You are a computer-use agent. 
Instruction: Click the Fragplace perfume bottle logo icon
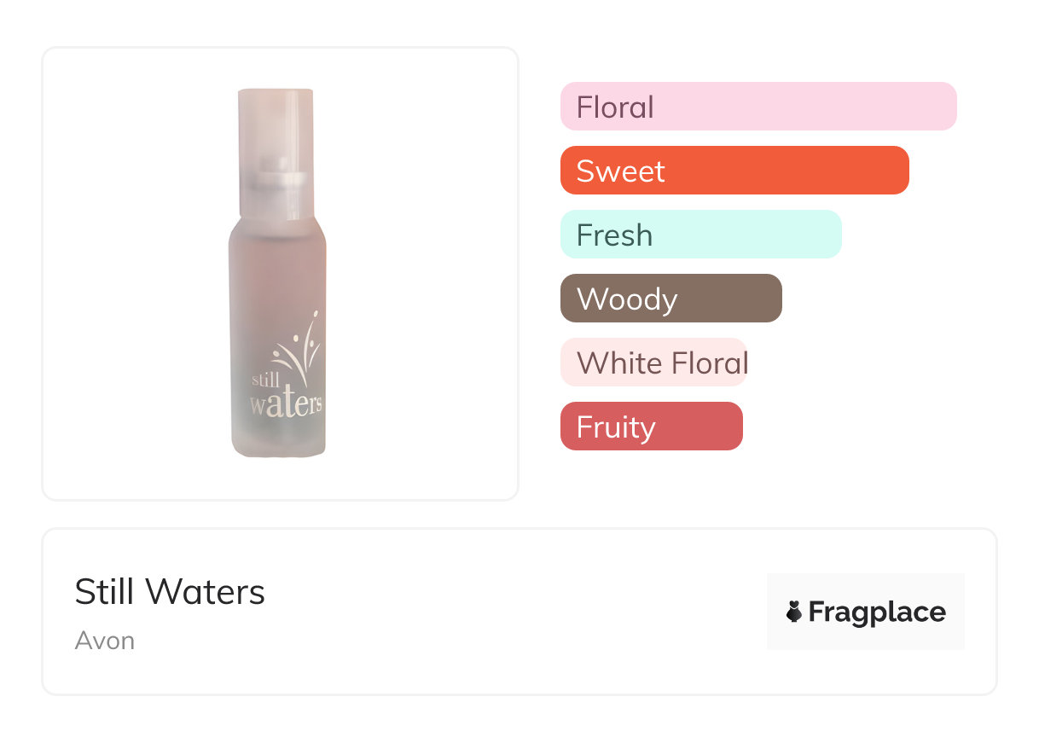pos(794,612)
